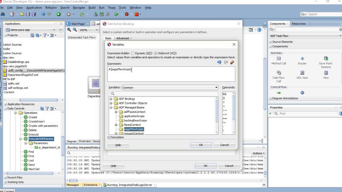Expand the ADF Bindings folder node
The height and width of the screenshot is (192, 342).
point(111,99)
